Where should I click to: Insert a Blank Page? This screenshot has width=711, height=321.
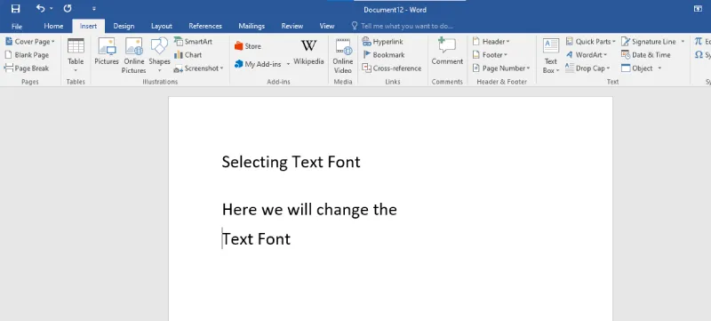27,55
